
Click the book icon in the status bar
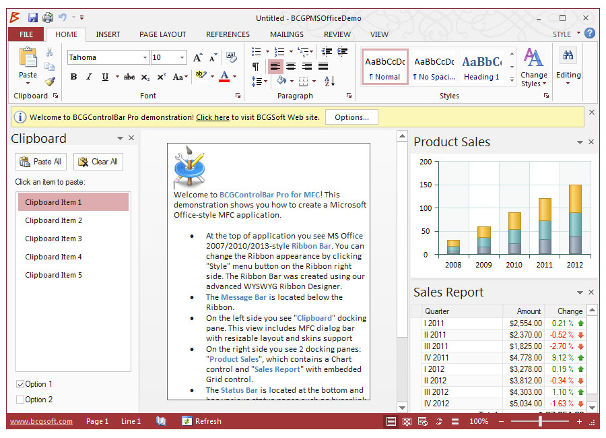(x=161, y=421)
